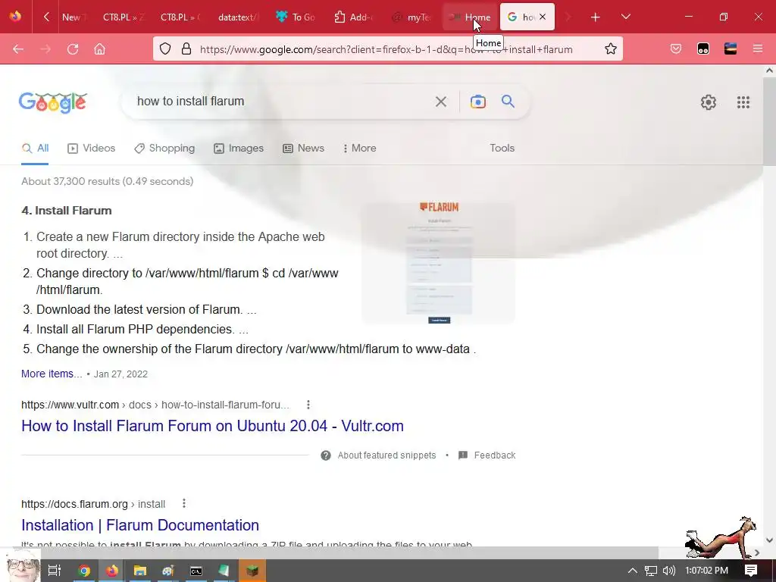The image size is (776, 582).
Task: Switch to the myTe tab
Action: (x=411, y=17)
